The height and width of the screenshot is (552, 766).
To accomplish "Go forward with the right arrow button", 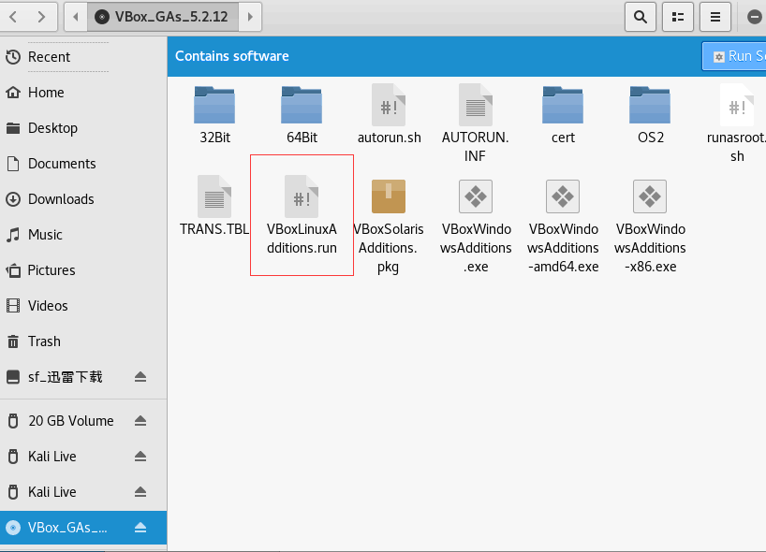I will (42, 17).
